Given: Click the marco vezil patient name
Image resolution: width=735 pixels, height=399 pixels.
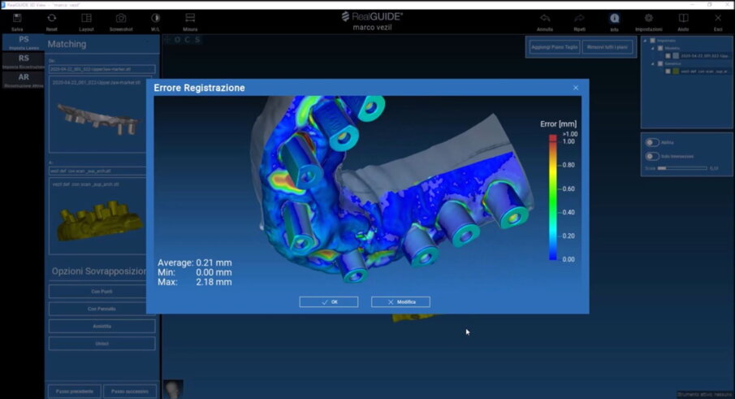Looking at the screenshot, I should 372,28.
